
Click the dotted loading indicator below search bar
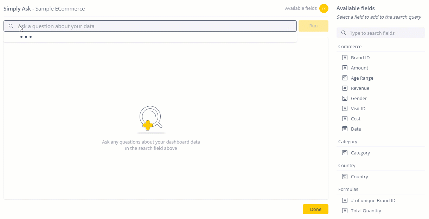click(x=26, y=36)
